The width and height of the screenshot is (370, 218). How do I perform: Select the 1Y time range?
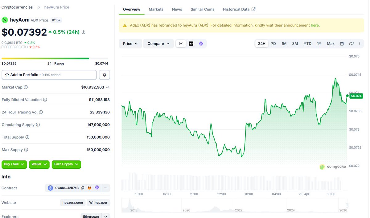pyautogui.click(x=319, y=44)
